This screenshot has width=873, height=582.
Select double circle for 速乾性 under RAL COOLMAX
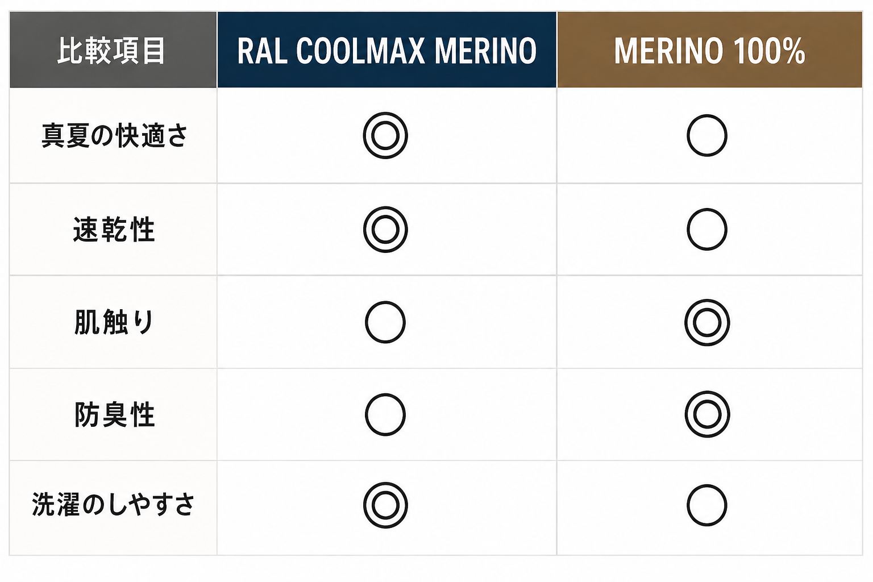385,229
